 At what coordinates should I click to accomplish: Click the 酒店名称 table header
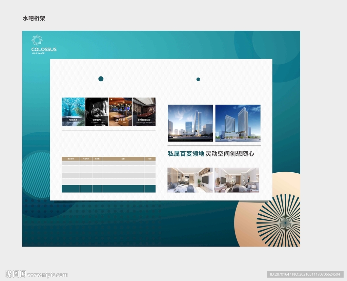[70, 159]
